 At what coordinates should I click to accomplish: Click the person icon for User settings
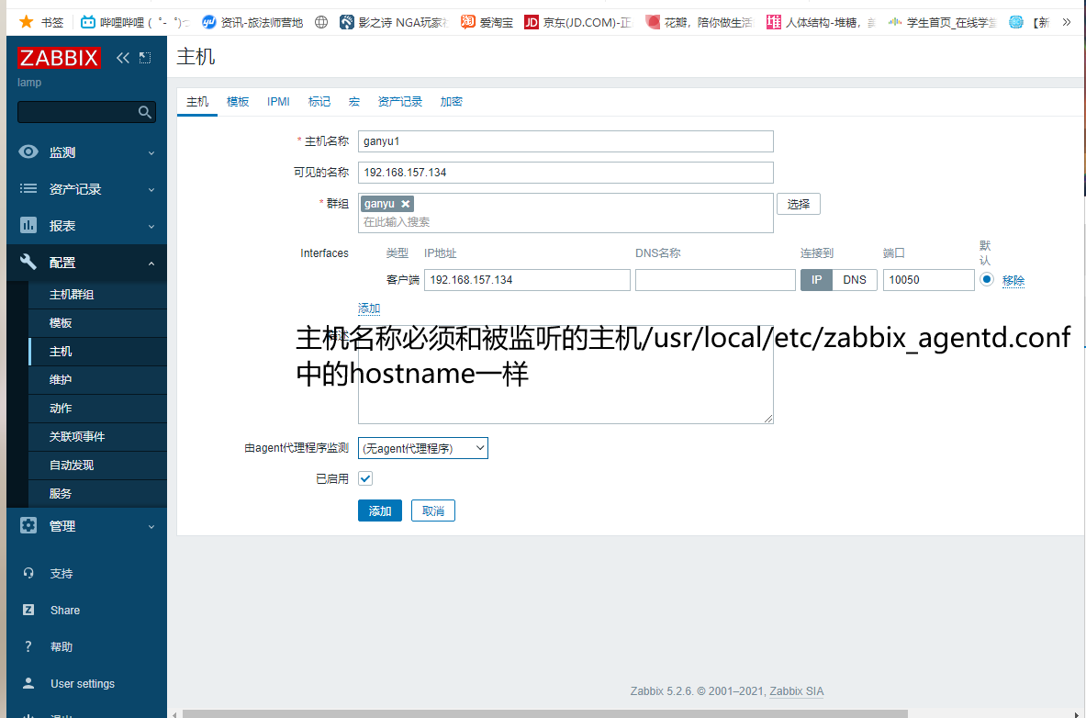pos(28,683)
